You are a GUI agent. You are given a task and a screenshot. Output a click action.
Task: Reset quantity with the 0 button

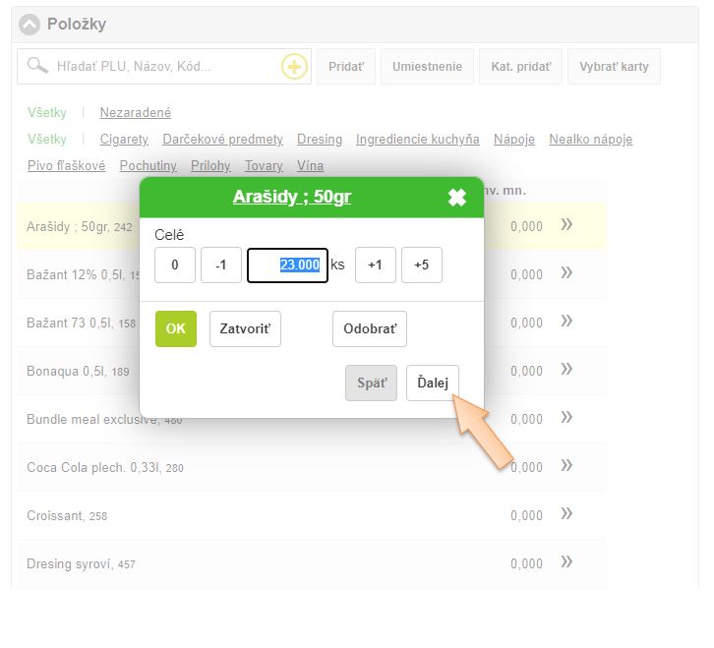[x=175, y=265]
